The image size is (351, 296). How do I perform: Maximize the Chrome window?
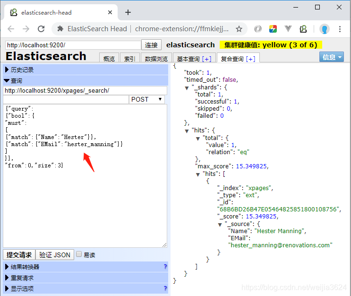317,7
